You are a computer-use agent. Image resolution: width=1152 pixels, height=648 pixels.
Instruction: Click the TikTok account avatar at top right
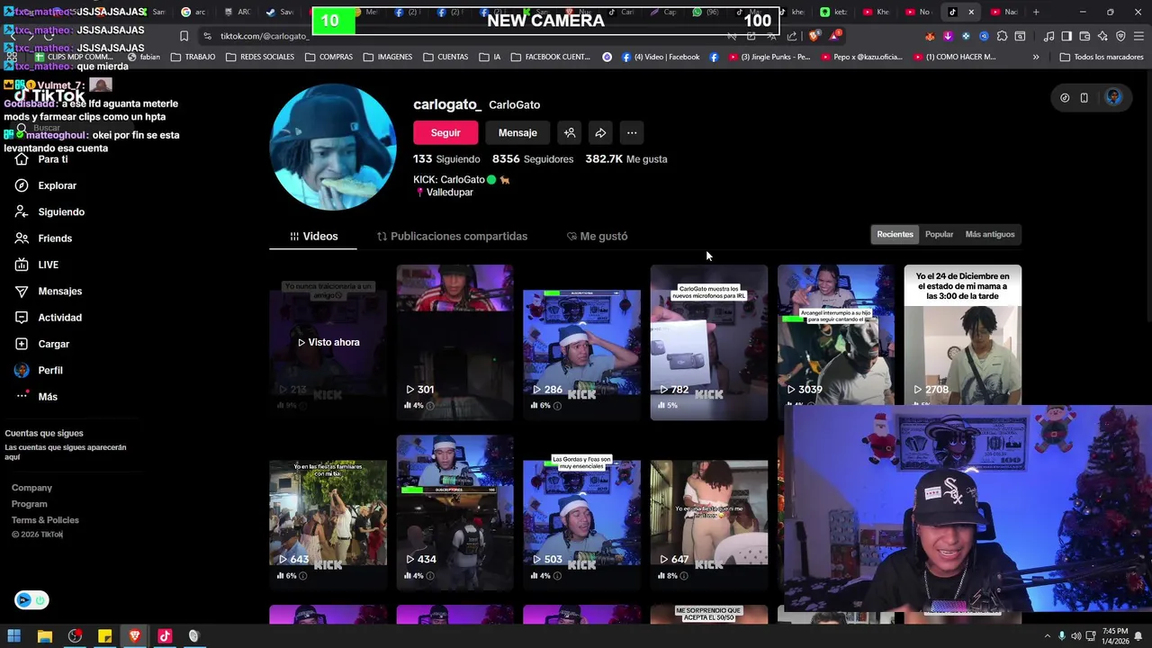click(1113, 97)
